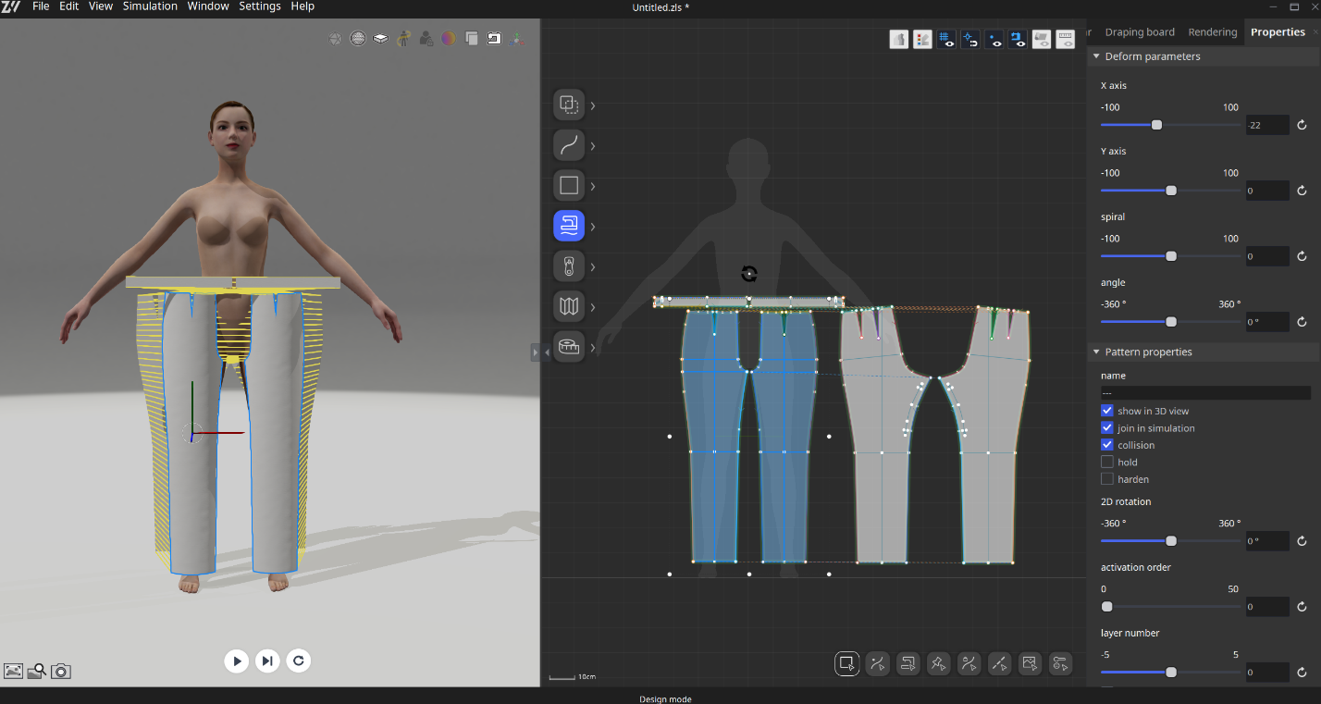Click the rotate handle above the selected pattern
This screenshot has width=1321, height=704.
[x=749, y=274]
